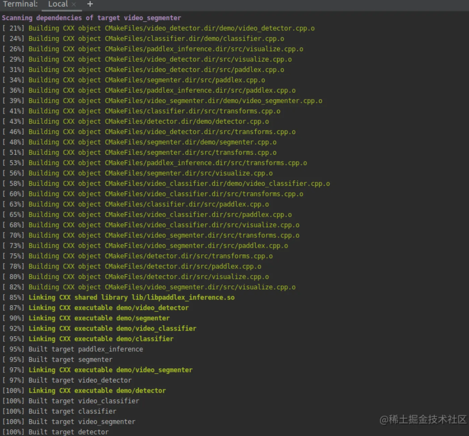This screenshot has width=469, height=436.
Task: Click the 26% paddlex_inference visualize.cpp.o line
Action: click(153, 49)
